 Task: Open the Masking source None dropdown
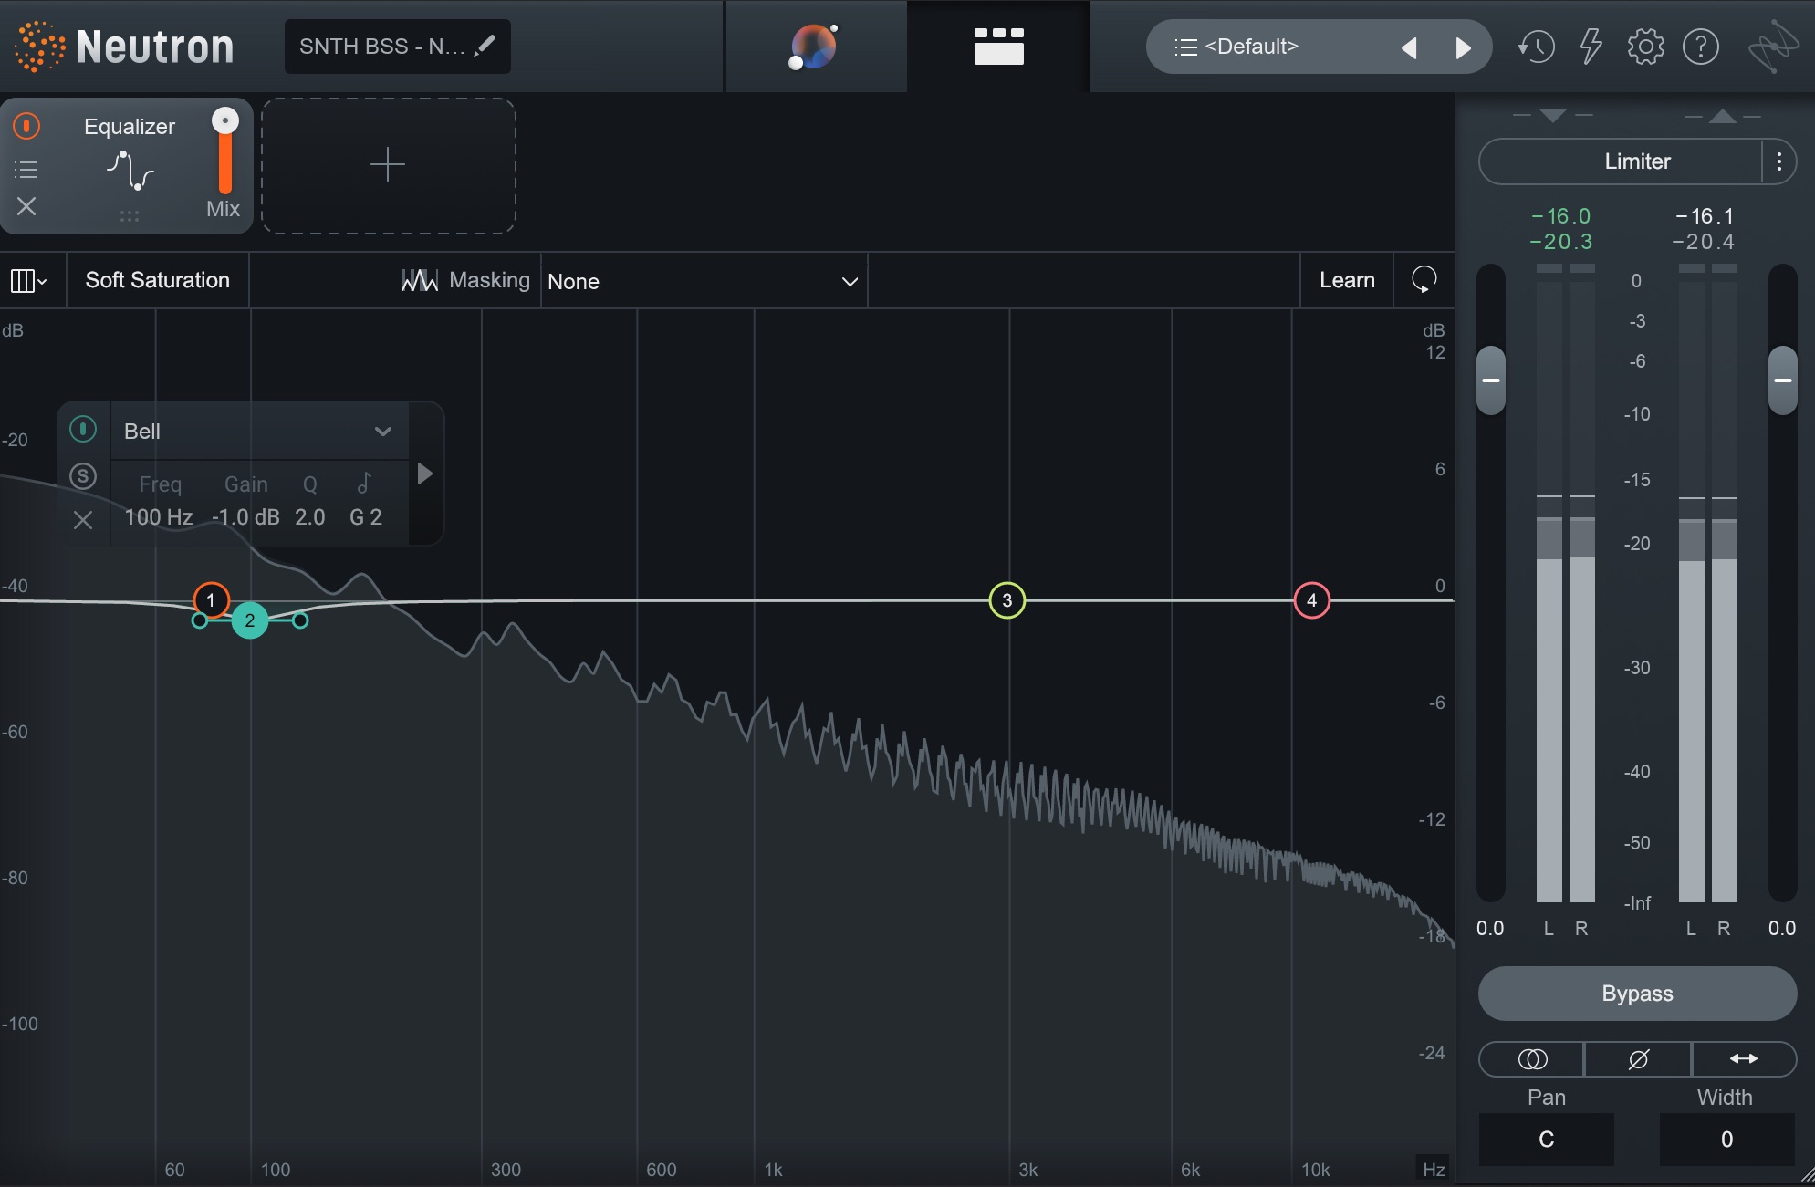(704, 281)
